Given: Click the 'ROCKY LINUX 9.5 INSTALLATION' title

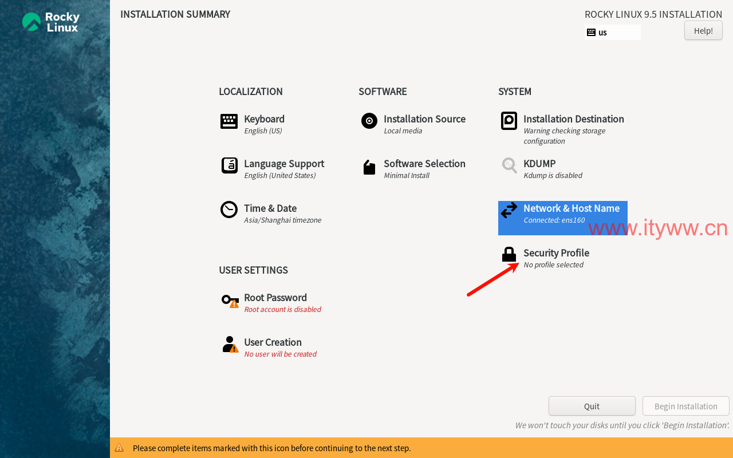Looking at the screenshot, I should point(653,14).
